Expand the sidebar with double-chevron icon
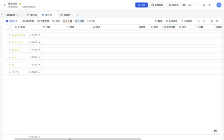Viewport: 224px width, 140px height. pyautogui.click(x=2, y=14)
